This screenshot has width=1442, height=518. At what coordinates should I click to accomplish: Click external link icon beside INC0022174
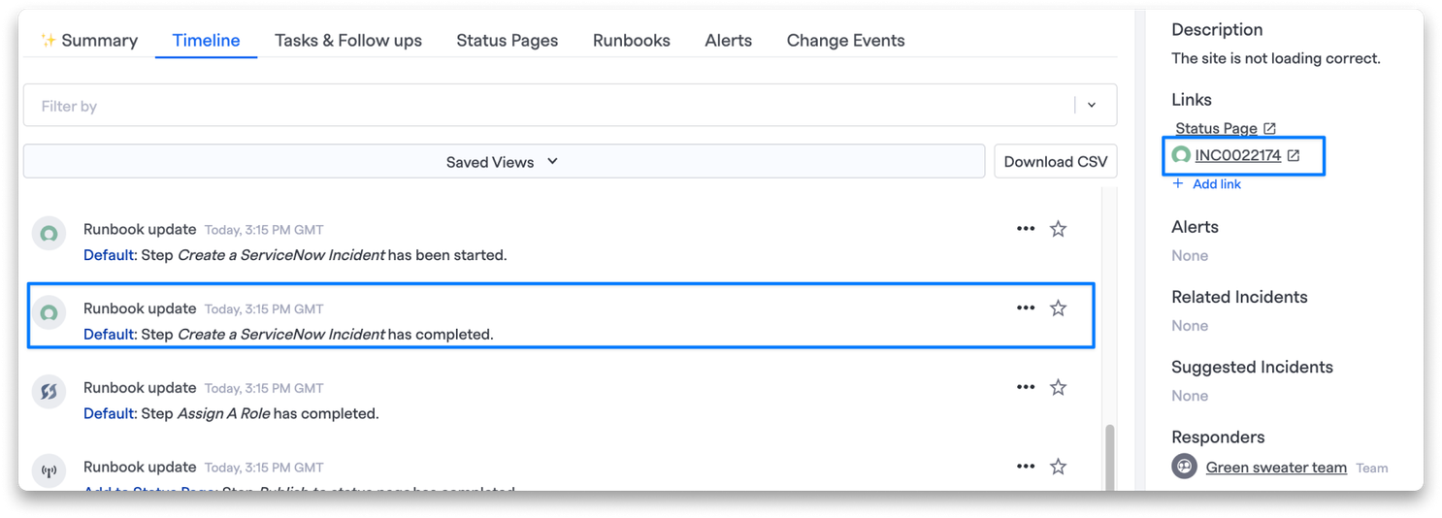point(1294,155)
